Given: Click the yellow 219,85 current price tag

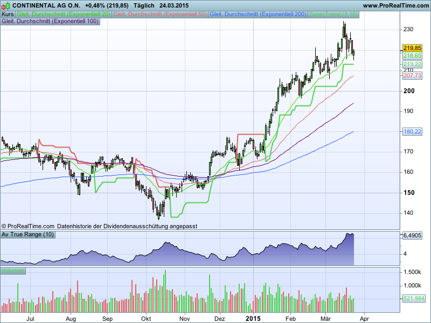Looking at the screenshot, I should [412, 48].
